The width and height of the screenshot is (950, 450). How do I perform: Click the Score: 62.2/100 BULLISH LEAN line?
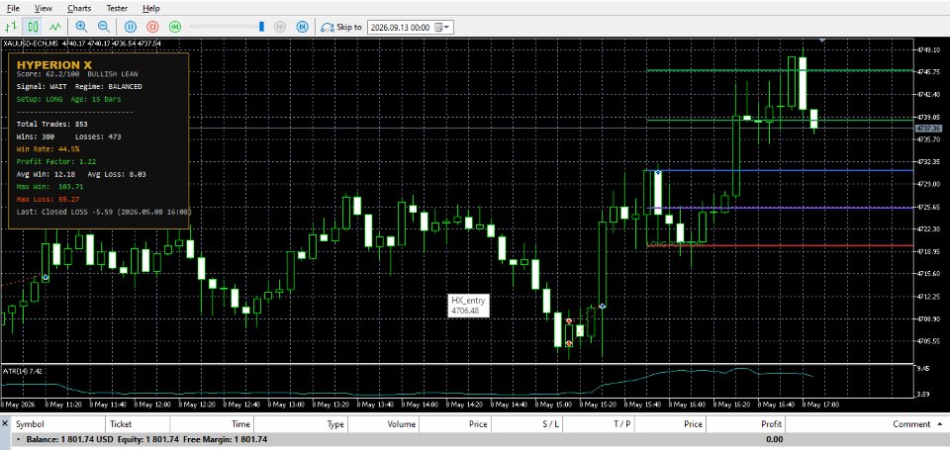(x=77, y=74)
